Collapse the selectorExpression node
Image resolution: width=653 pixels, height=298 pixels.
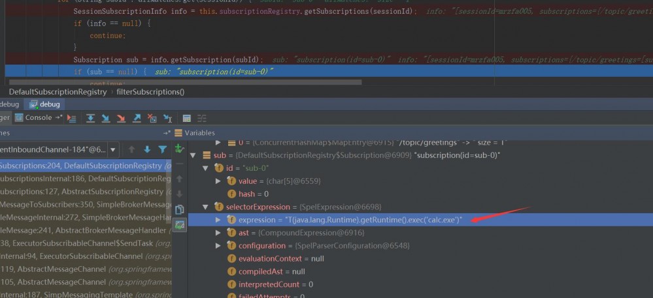pos(205,207)
